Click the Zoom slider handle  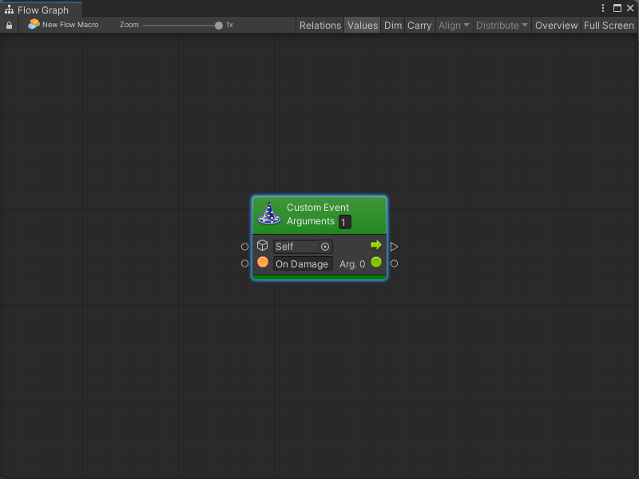(219, 26)
